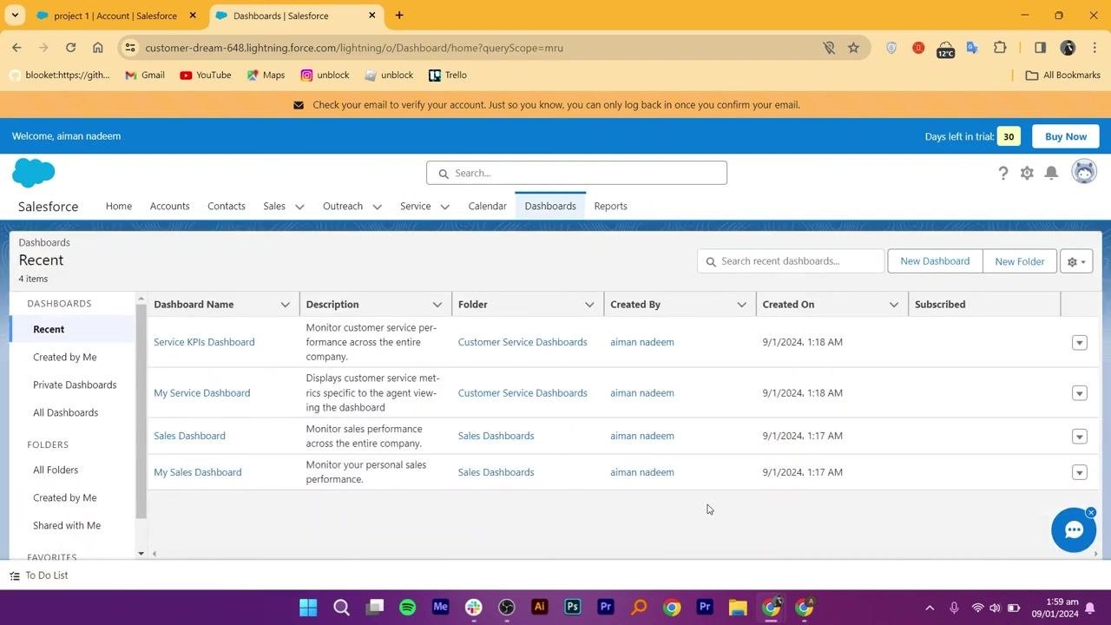The image size is (1111, 625).
Task: Select All Dashboards in sidebar
Action: tap(66, 412)
